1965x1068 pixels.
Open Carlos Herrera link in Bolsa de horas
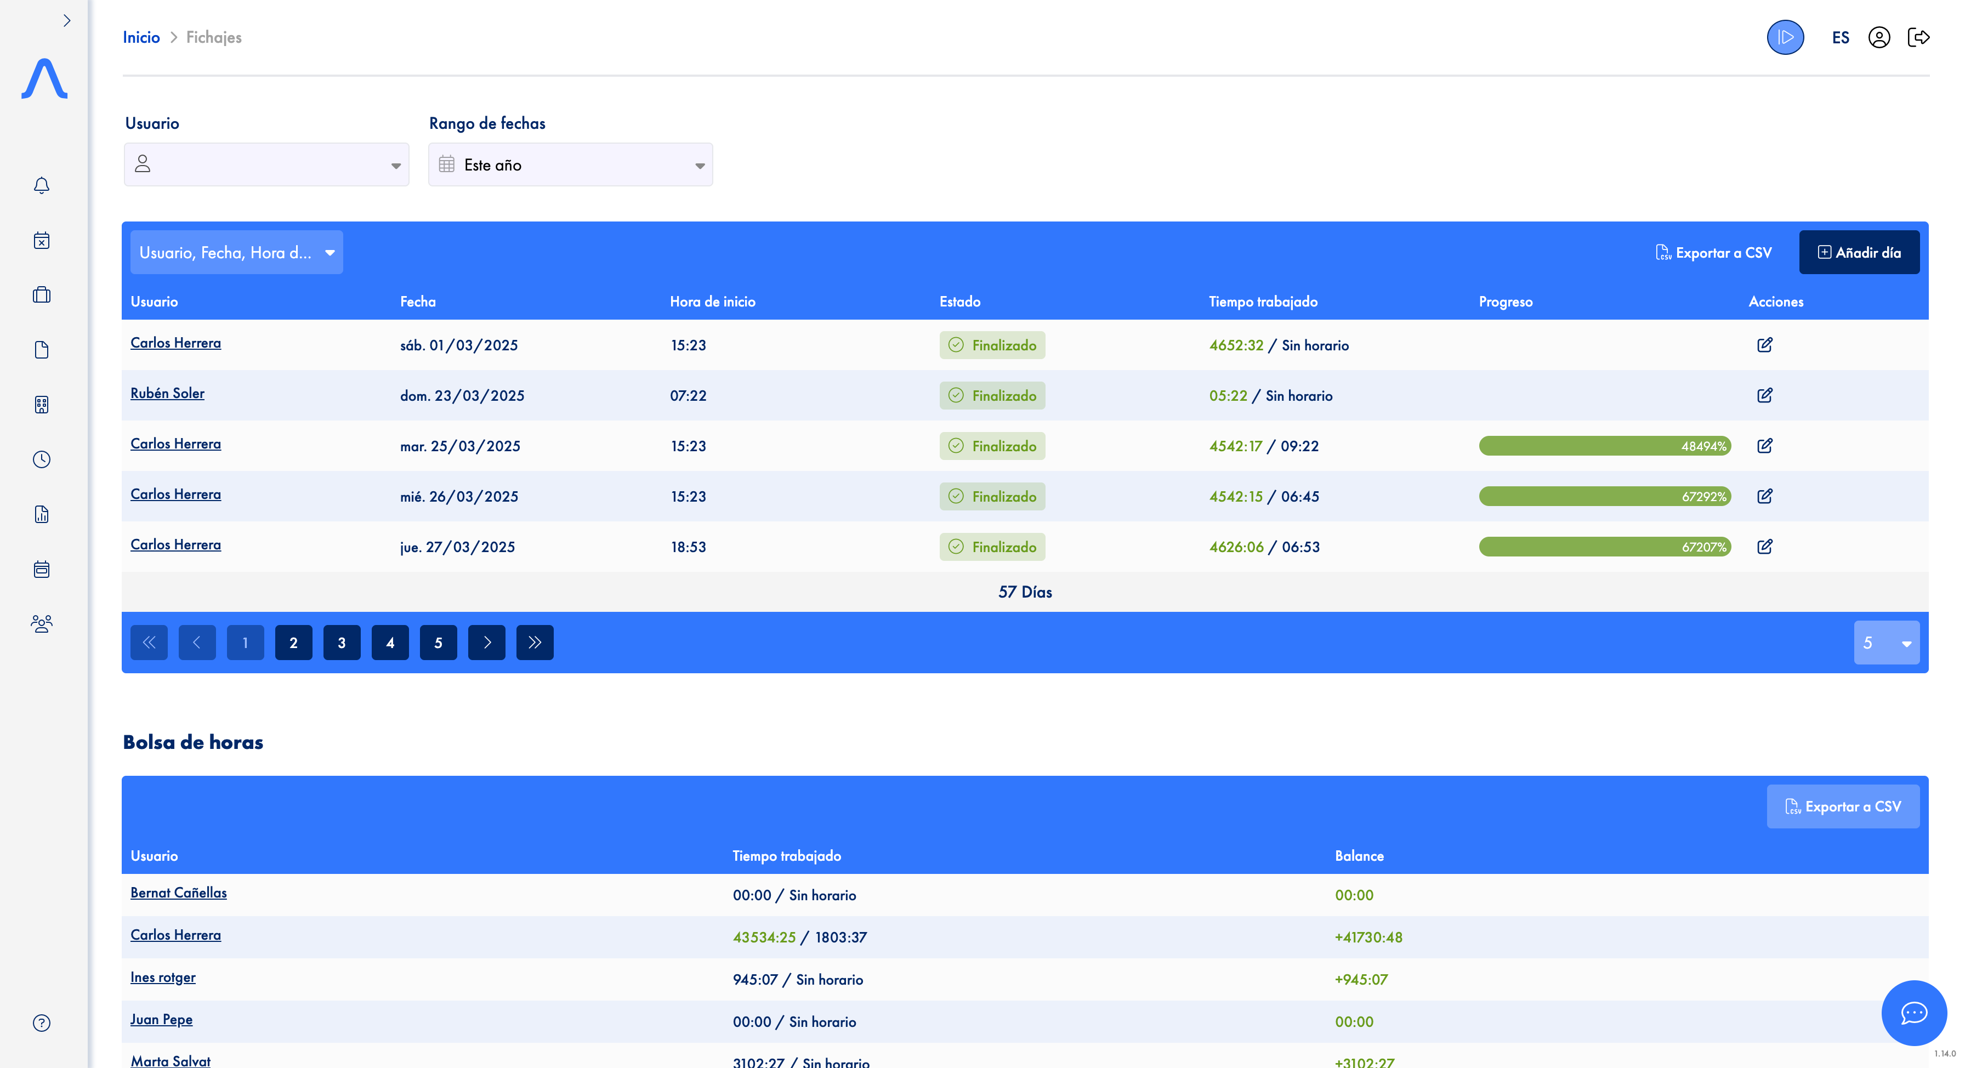coord(175,935)
